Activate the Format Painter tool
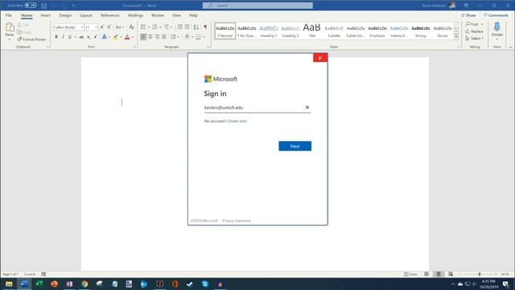 point(31,39)
